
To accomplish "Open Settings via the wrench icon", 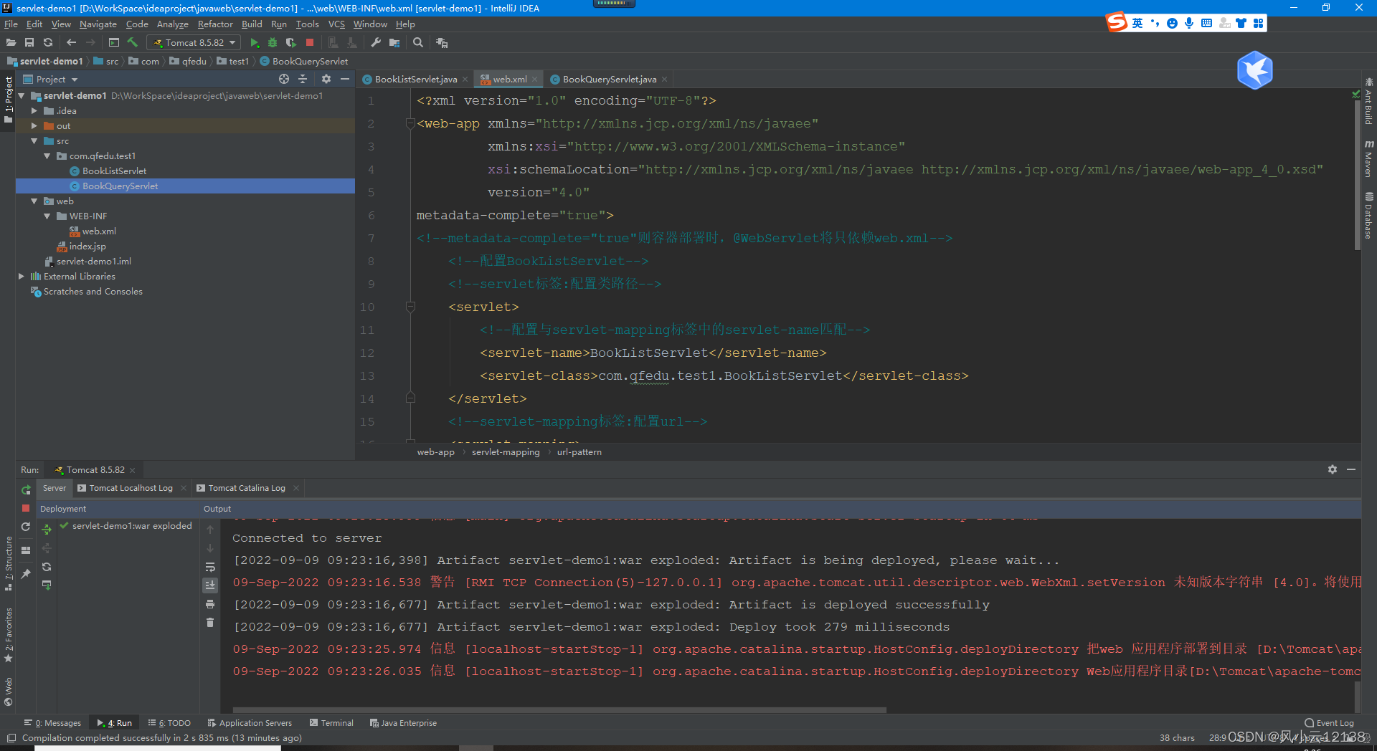I will 375,42.
